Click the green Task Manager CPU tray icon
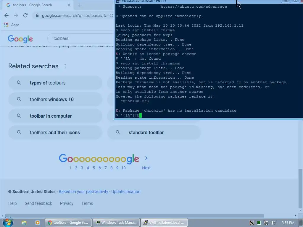The width and height of the screenshot is (303, 227). pos(259,223)
